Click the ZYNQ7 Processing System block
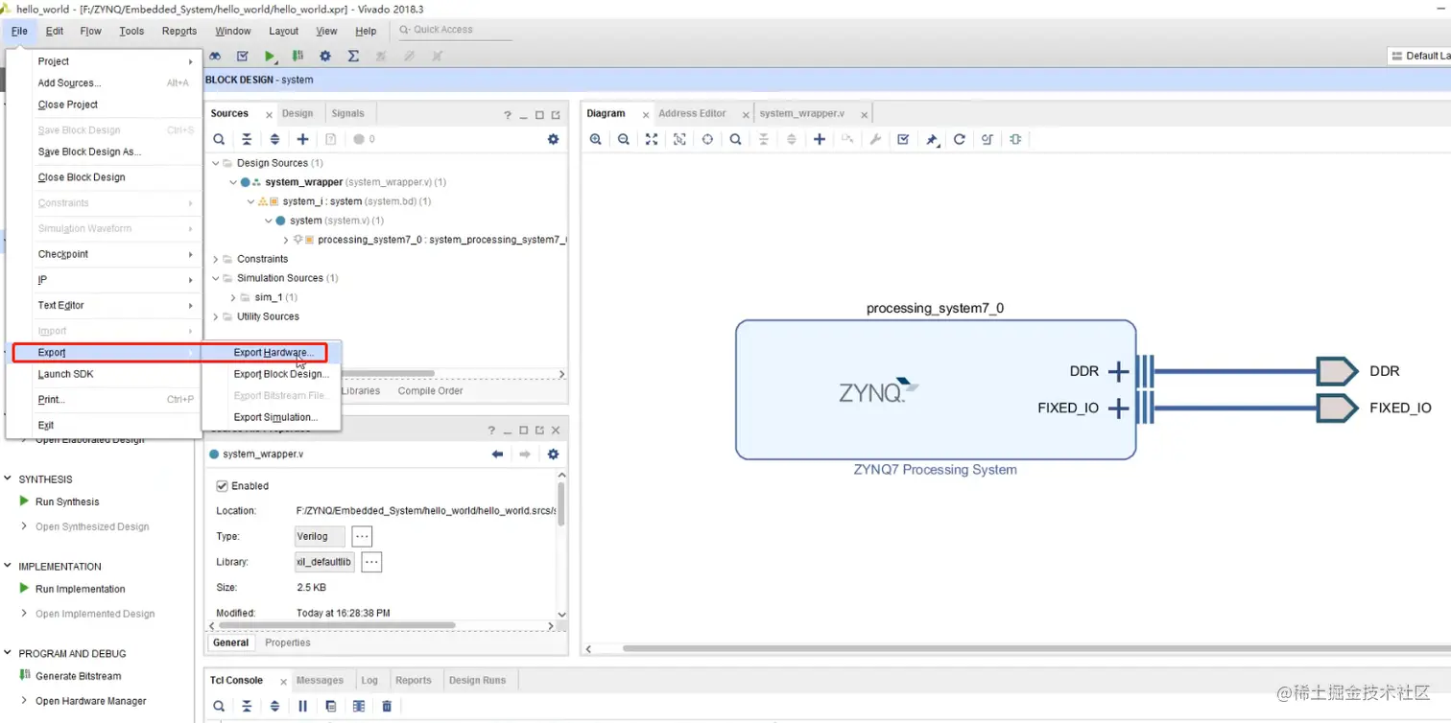Image resolution: width=1451 pixels, height=723 pixels. 936,389
